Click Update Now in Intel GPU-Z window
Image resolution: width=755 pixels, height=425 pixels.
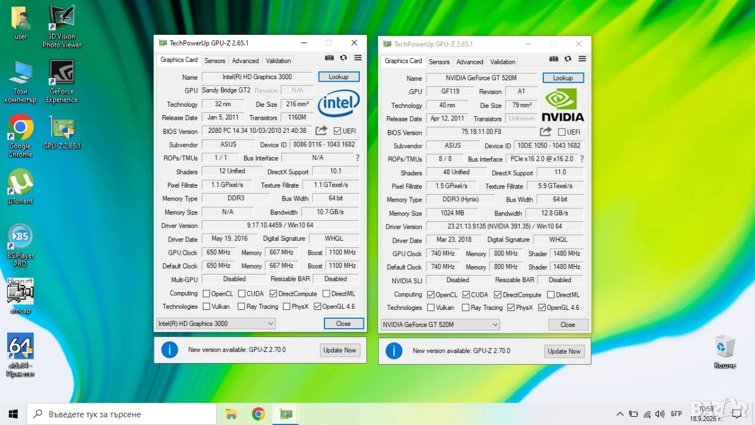point(340,350)
